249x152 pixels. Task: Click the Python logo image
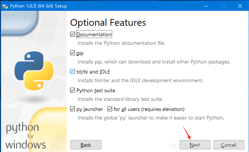tap(34, 71)
